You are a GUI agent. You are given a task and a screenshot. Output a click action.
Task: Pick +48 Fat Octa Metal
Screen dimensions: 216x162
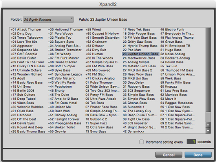[x=62, y=103]
